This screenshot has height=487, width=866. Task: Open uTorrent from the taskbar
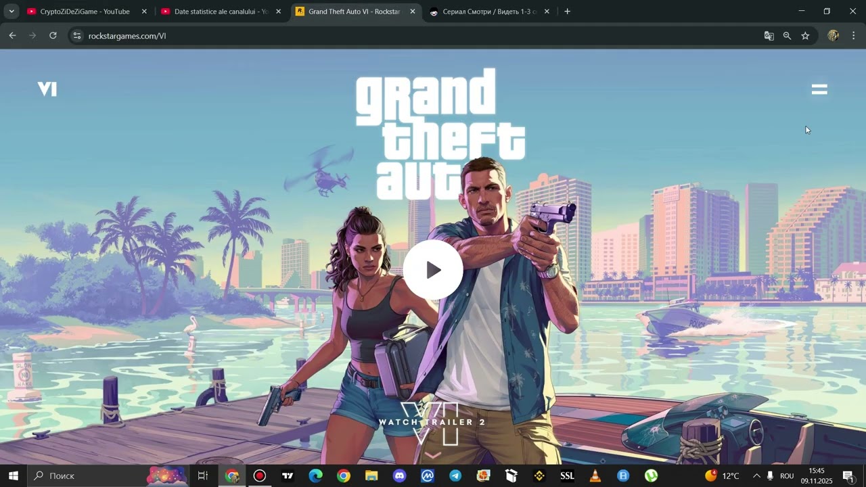click(651, 476)
